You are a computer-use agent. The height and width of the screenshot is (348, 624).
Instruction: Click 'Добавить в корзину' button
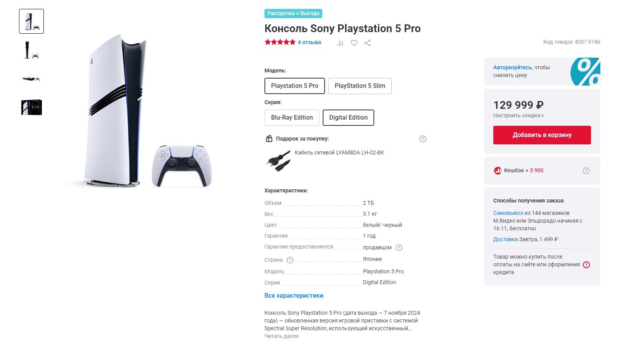(542, 135)
